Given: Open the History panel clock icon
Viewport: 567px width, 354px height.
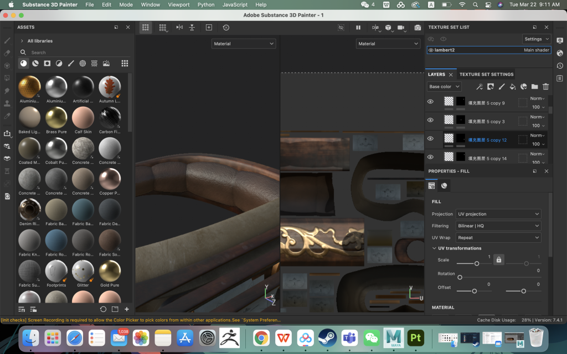Looking at the screenshot, I should pyautogui.click(x=560, y=66).
